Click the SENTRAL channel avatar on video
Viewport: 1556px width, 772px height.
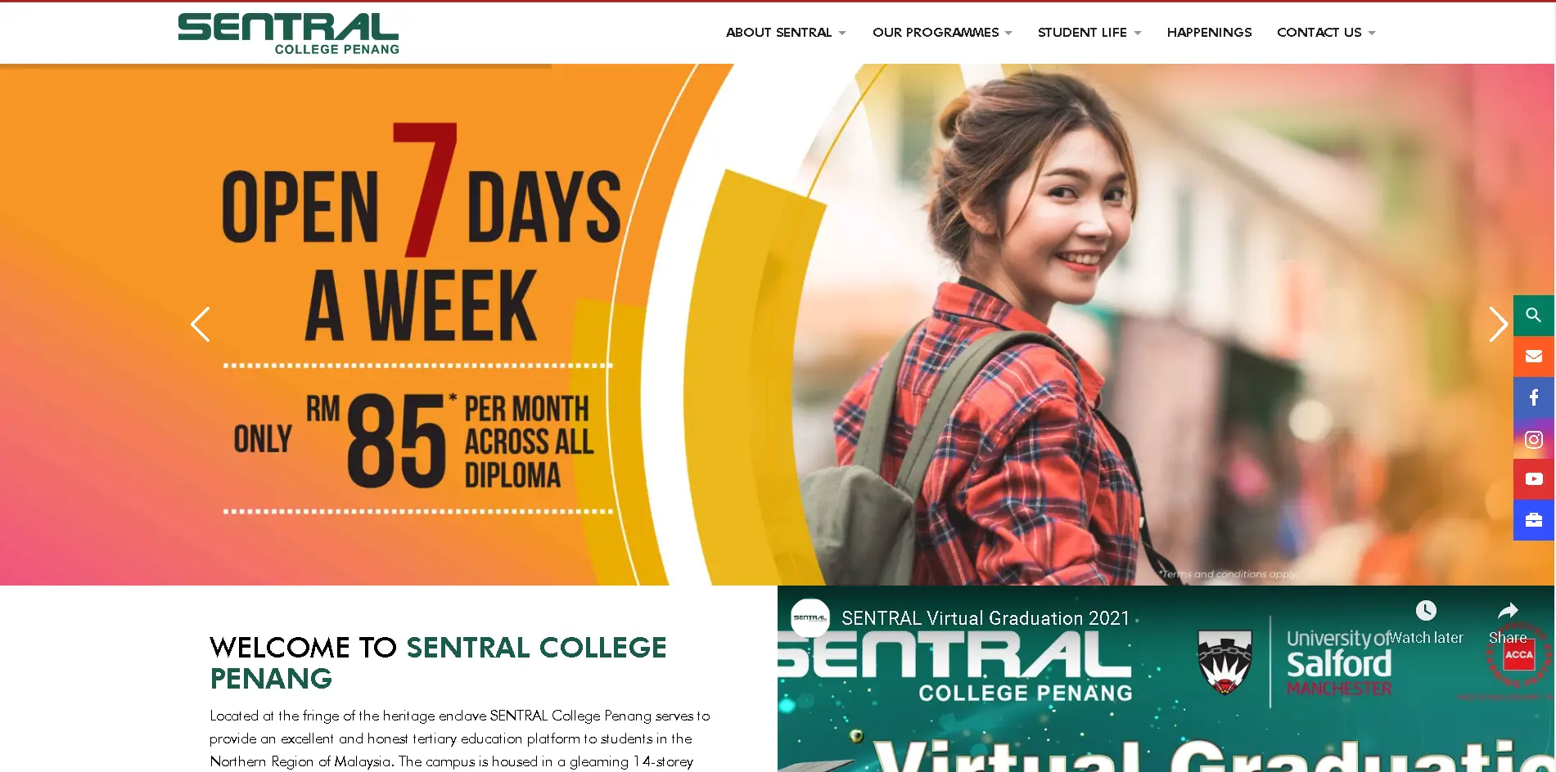810,618
